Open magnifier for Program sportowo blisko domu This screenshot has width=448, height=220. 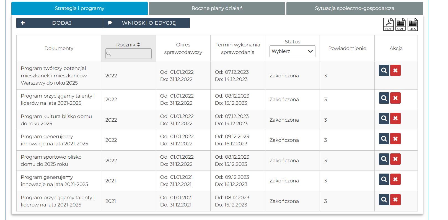384,159
